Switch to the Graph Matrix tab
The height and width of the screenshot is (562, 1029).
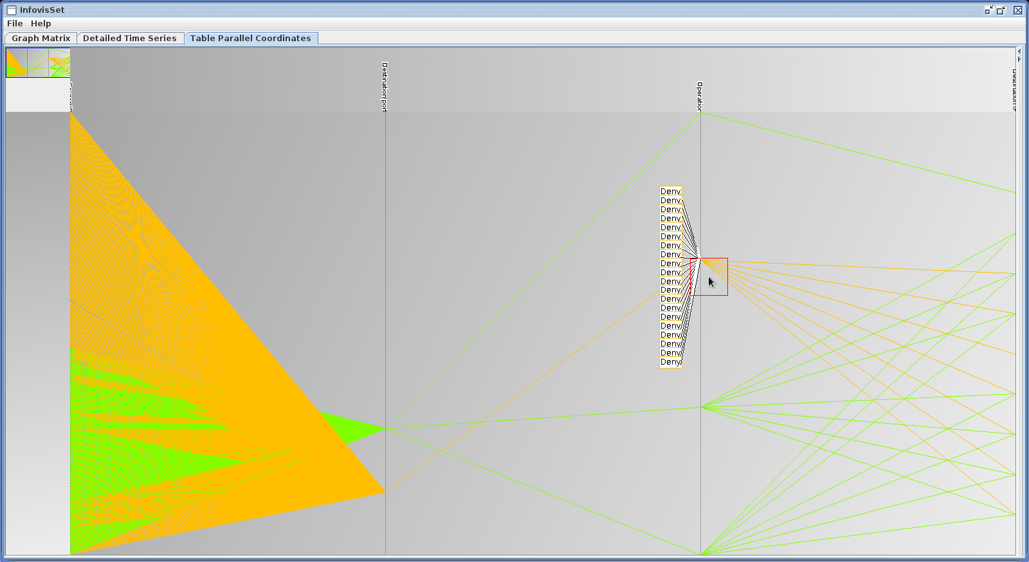[x=41, y=38]
